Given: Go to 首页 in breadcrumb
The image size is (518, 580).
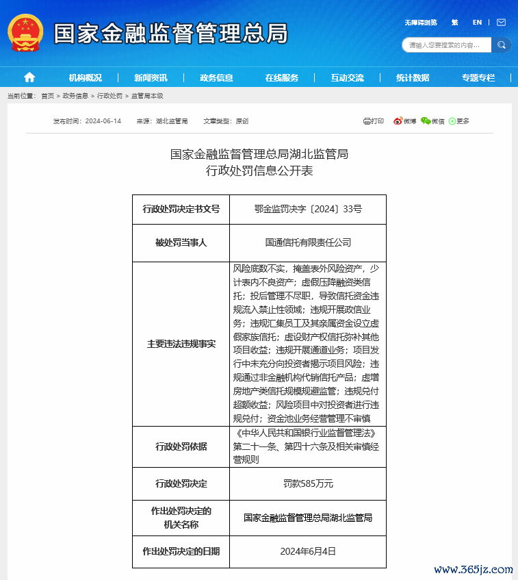Looking at the screenshot, I should (48, 96).
